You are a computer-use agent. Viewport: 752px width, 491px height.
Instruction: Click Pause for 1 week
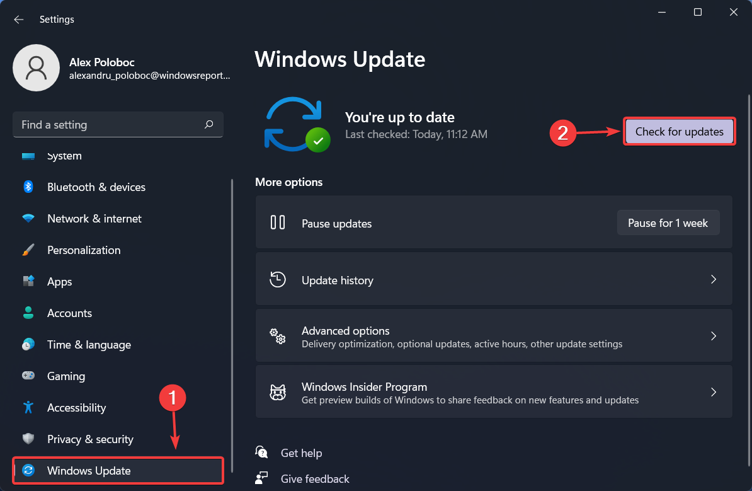point(668,222)
